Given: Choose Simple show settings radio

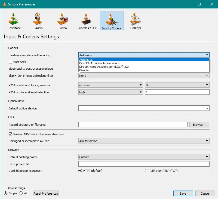Looking at the screenshot, I should [x=5, y=193].
